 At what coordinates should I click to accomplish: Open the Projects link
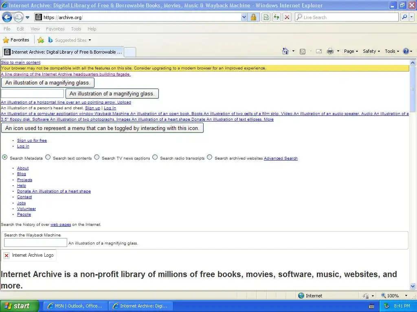tap(25, 180)
